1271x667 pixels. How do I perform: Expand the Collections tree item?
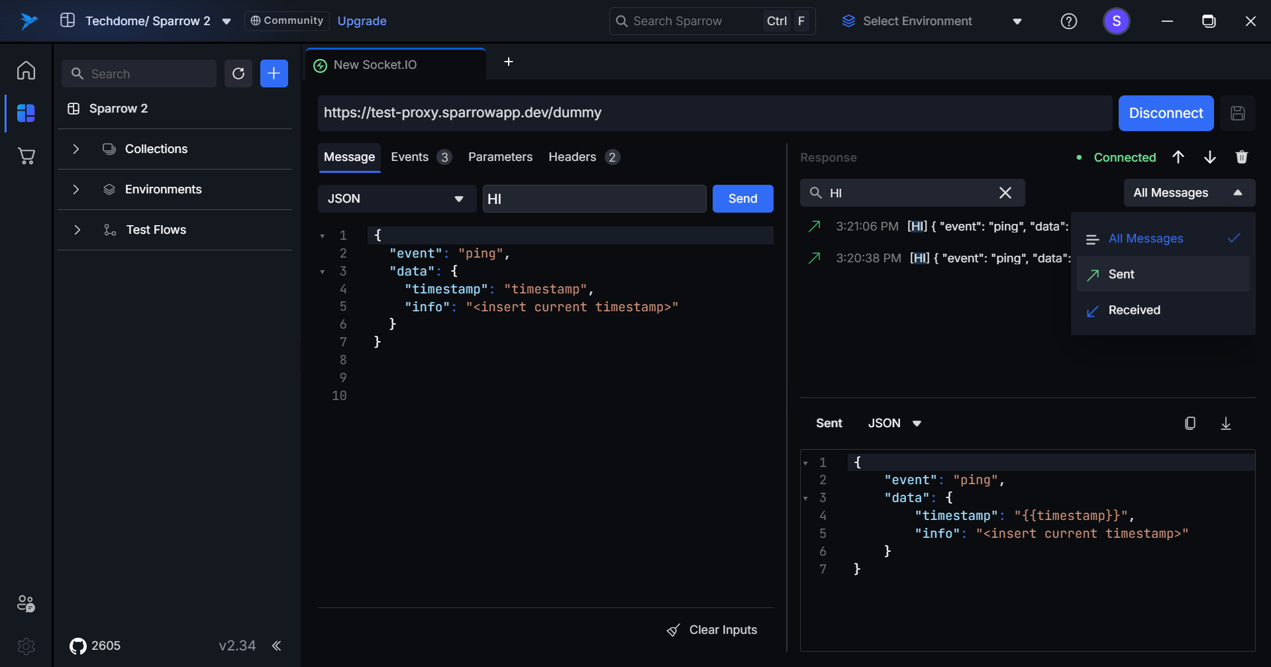coord(76,149)
